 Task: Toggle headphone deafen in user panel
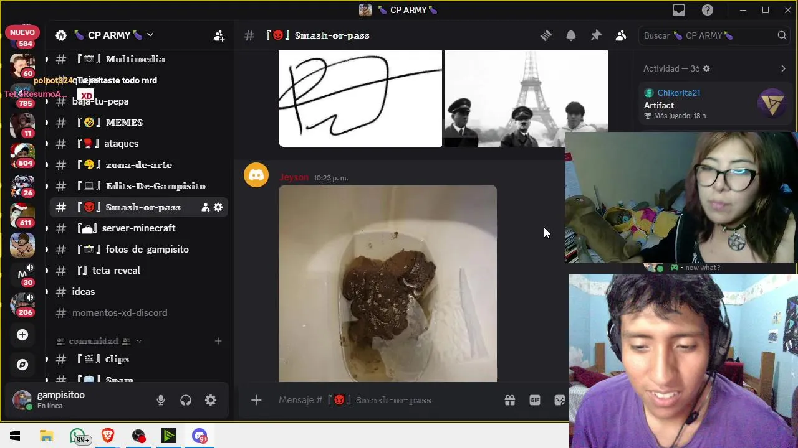186,400
